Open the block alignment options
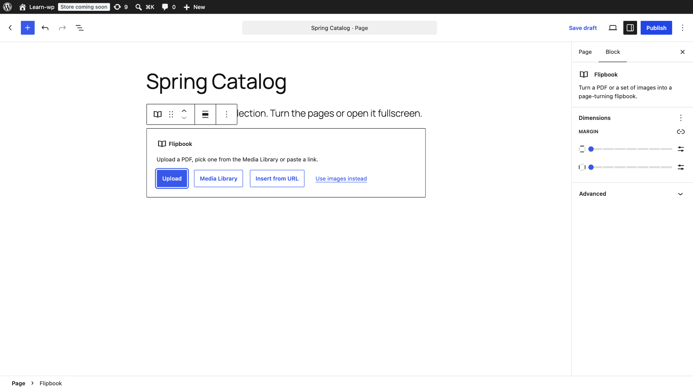 pos(205,114)
